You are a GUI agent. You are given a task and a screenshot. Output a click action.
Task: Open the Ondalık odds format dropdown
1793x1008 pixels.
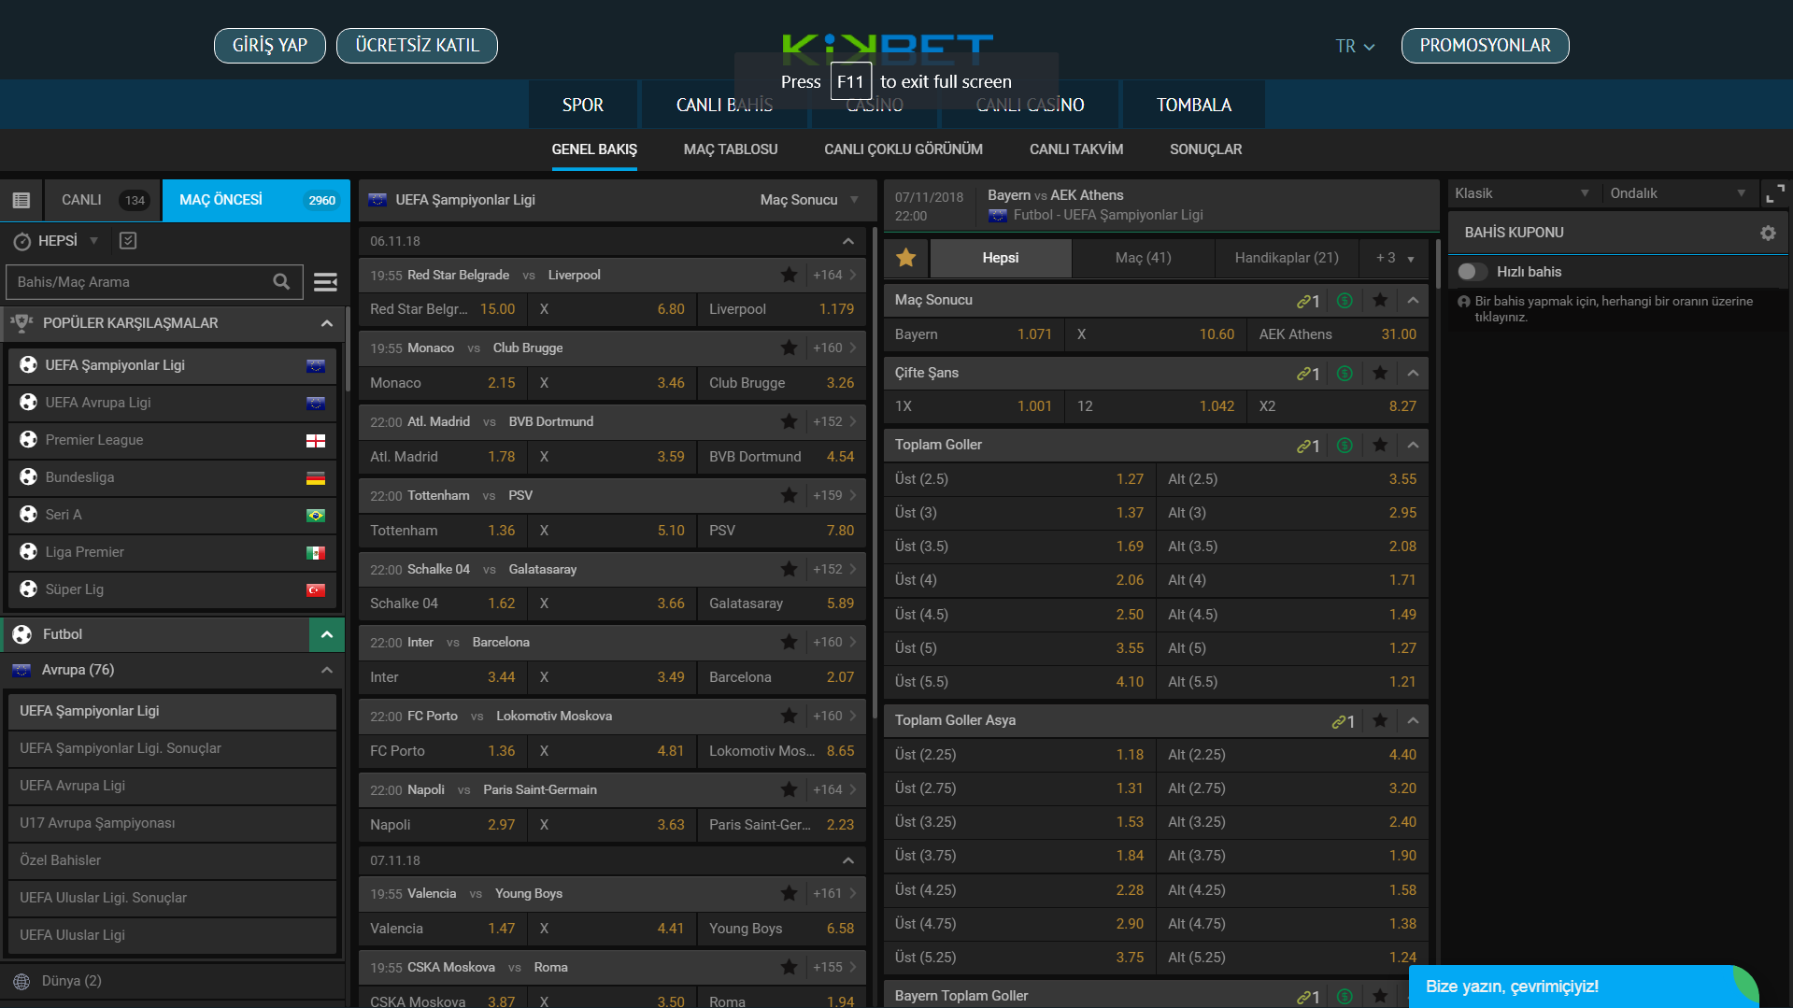pyautogui.click(x=1677, y=193)
